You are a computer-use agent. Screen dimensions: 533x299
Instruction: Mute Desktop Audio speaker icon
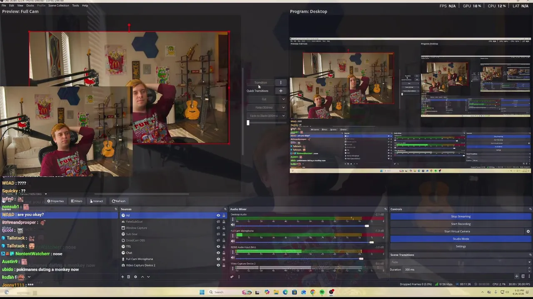233,225
